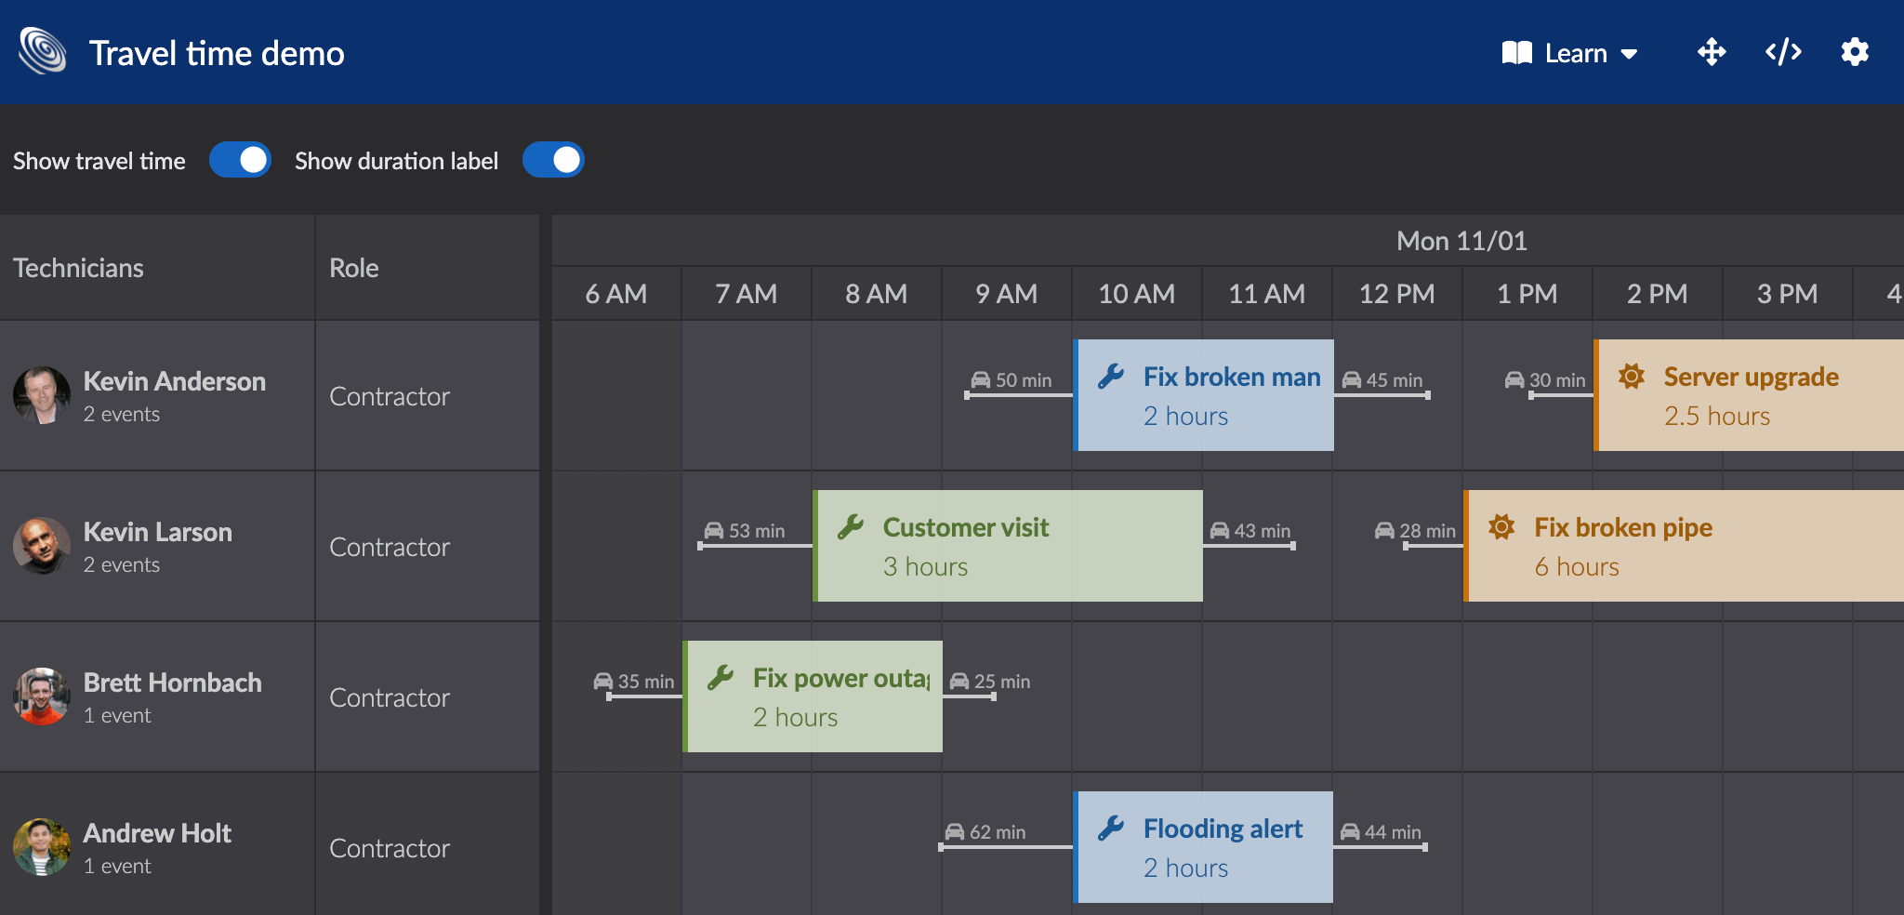Image resolution: width=1904 pixels, height=915 pixels.
Task: Click the fullscreen move arrows icon
Action: [x=1712, y=52]
